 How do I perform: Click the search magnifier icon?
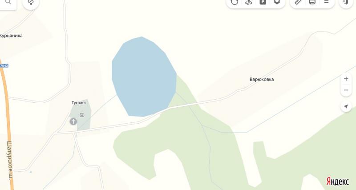point(8,2)
